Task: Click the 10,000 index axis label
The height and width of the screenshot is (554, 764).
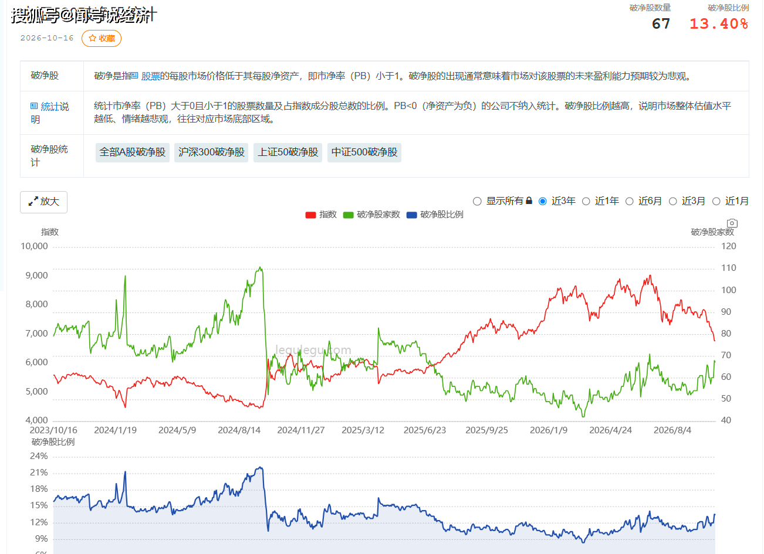Action: click(x=35, y=246)
